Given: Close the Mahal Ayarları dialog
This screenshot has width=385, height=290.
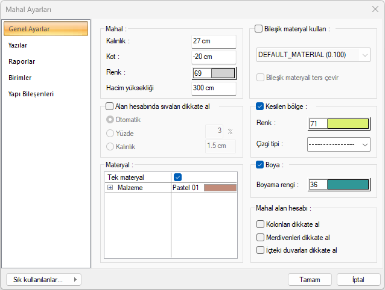Looking at the screenshot, I should pos(374,10).
